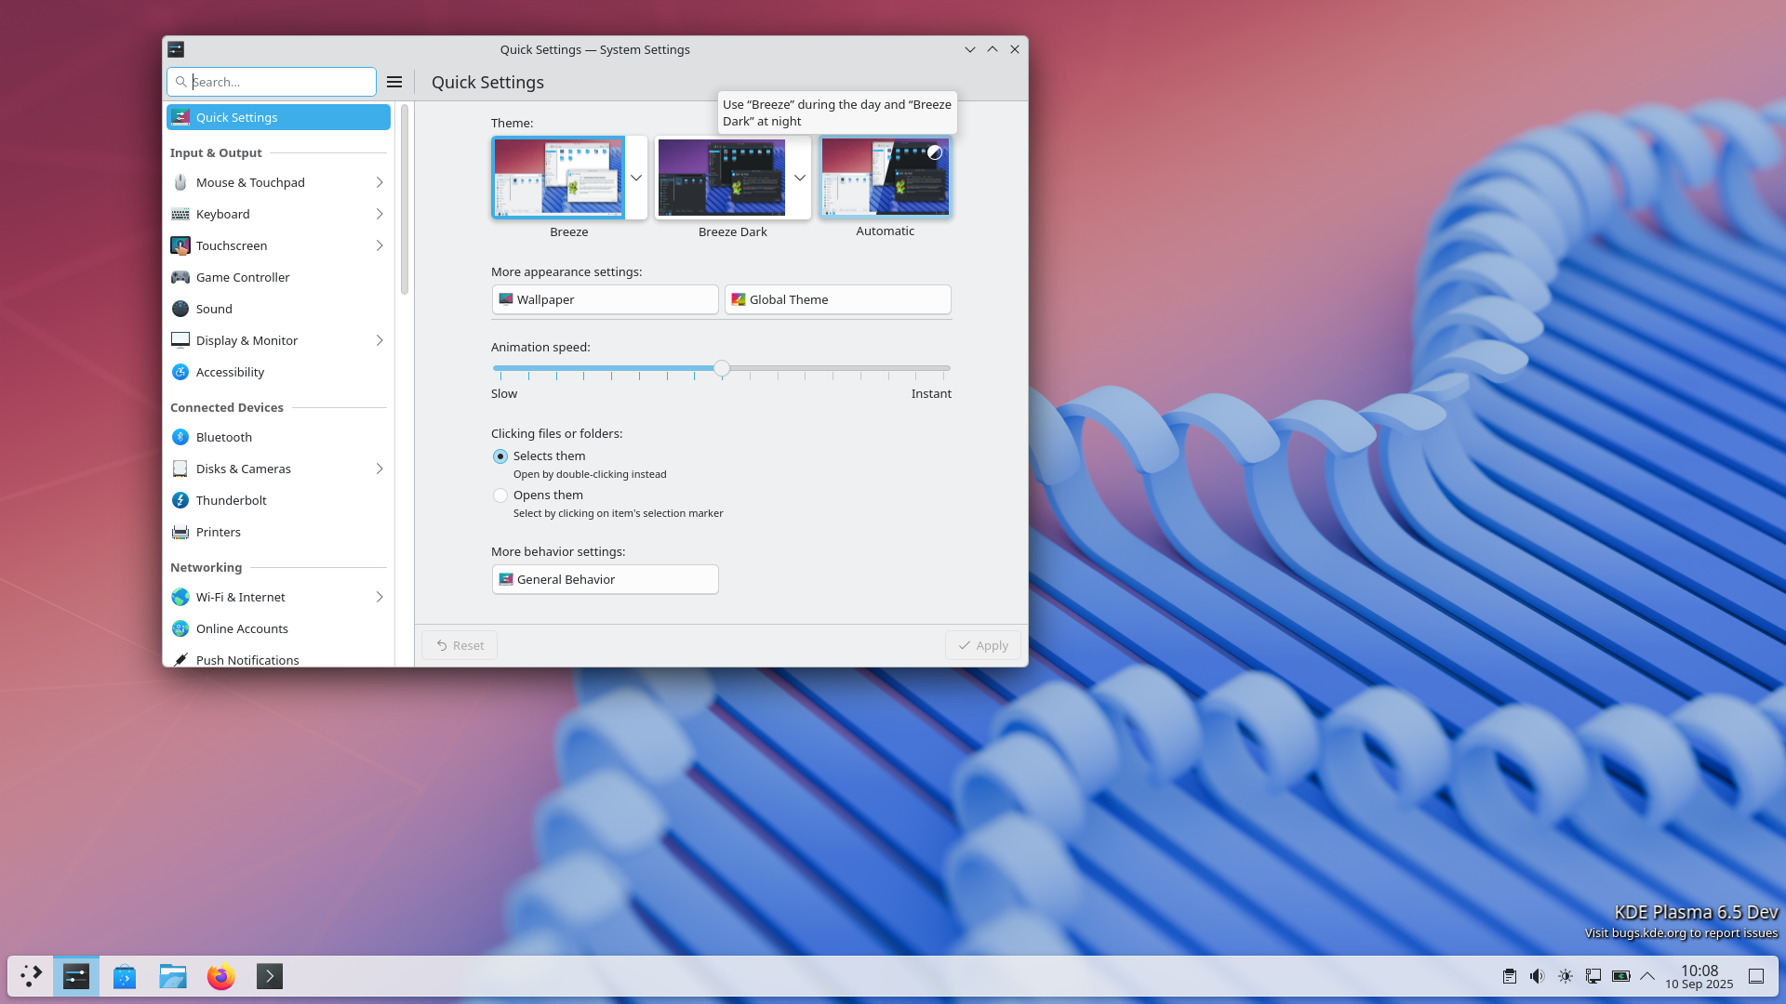Open the application launcher in the taskbar
The image size is (1786, 1004).
31,976
